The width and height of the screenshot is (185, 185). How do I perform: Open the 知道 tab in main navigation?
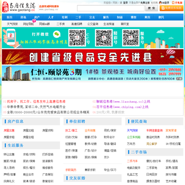pos(120,17)
